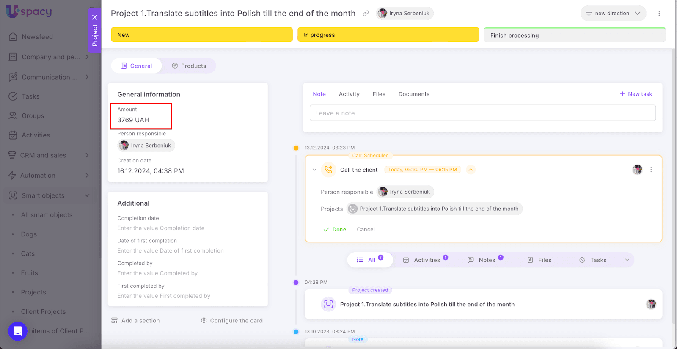This screenshot has height=349, width=677.
Task: Expand the timeline filter chevron after Tasks
Action: 627,260
